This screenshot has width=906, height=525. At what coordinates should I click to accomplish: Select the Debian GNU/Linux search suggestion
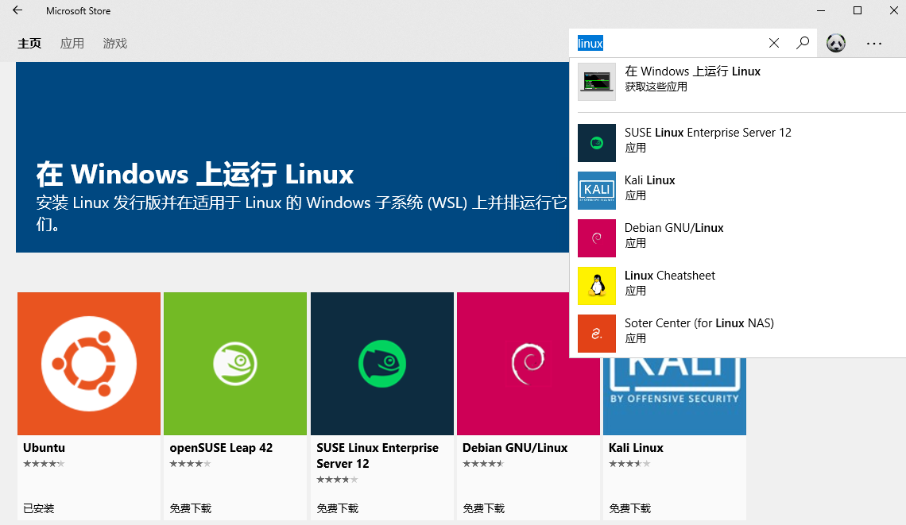[x=738, y=238]
